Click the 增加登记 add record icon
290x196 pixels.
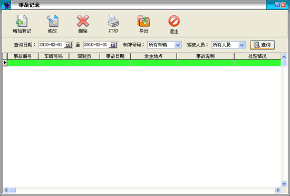coord(22,21)
